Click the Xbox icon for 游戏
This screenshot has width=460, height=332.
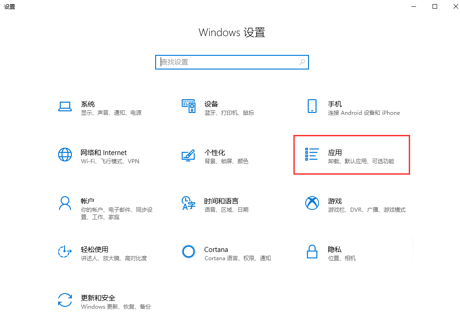point(312,203)
